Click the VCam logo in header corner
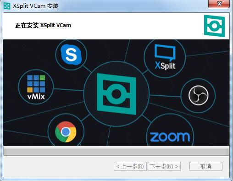Viewport: 233px width, 181px height. [215, 26]
